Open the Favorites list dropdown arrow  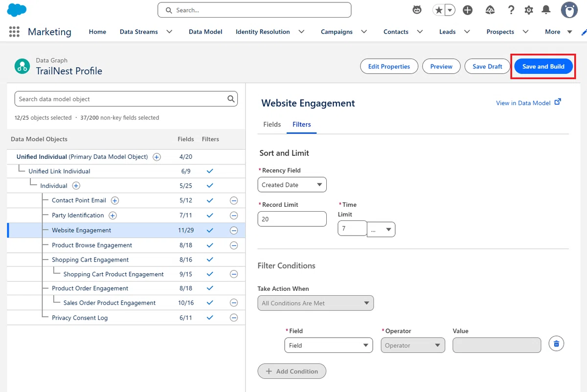point(450,10)
